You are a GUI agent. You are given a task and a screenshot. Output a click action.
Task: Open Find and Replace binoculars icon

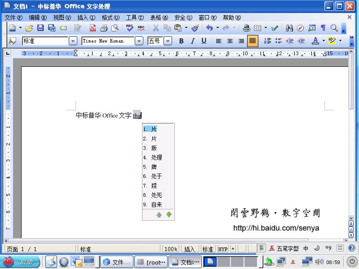[289, 28]
